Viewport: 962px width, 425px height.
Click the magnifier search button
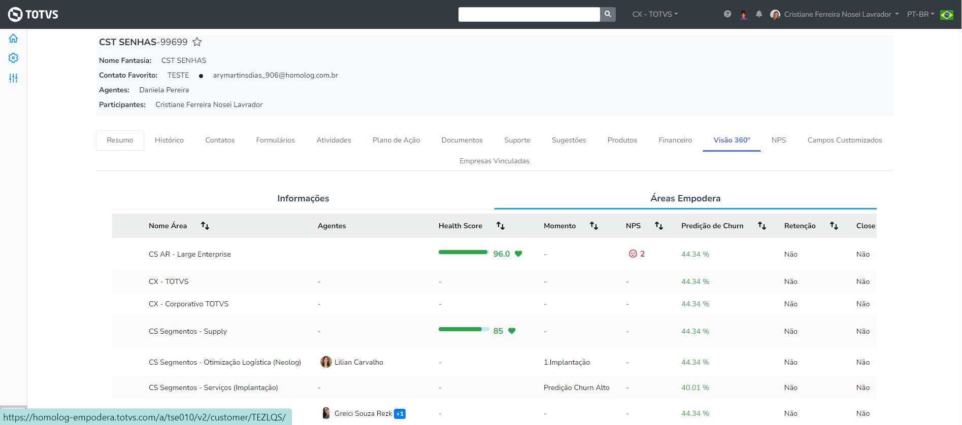click(608, 14)
